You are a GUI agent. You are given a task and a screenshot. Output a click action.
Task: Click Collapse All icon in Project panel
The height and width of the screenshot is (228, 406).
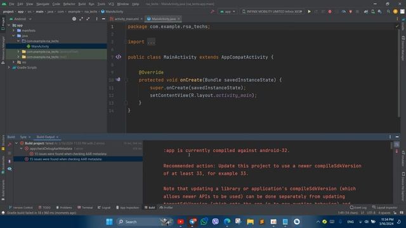pyautogui.click(x=88, y=19)
